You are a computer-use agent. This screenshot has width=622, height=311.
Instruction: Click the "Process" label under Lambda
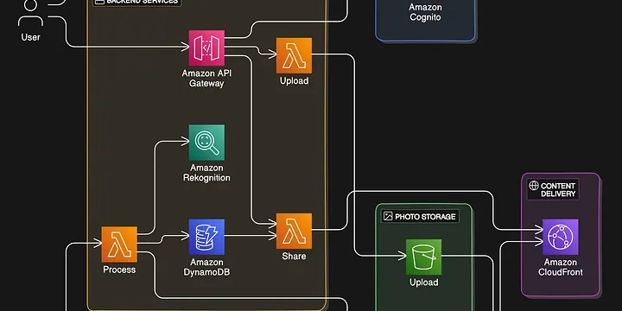coord(119,270)
